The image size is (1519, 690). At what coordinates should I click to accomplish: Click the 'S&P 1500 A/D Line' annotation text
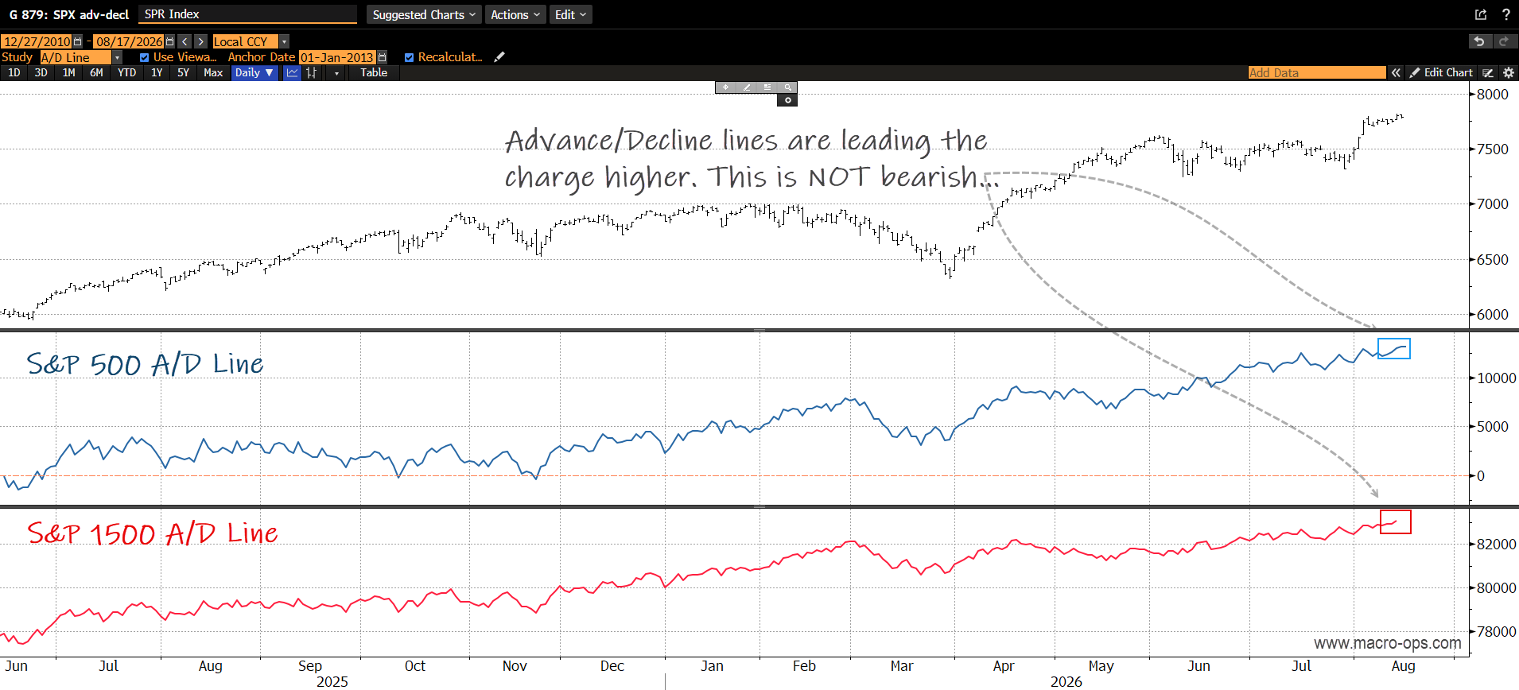153,533
